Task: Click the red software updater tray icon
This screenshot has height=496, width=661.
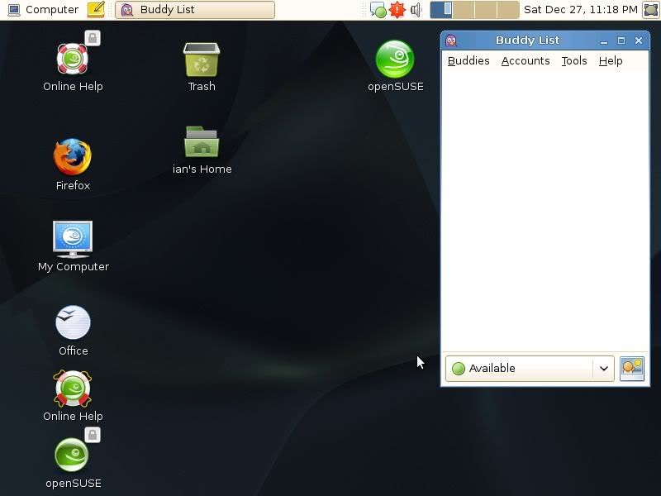Action: [x=397, y=10]
